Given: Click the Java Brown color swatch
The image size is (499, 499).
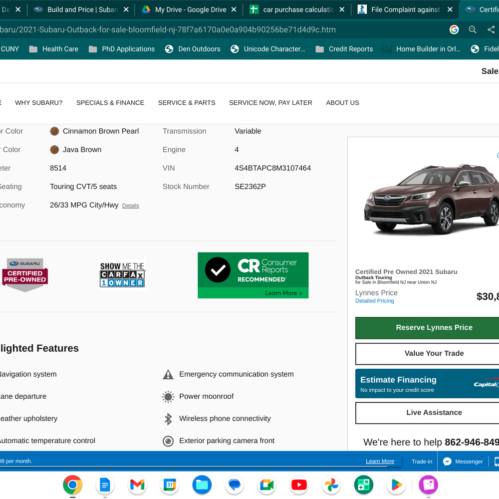Looking at the screenshot, I should [54, 150].
